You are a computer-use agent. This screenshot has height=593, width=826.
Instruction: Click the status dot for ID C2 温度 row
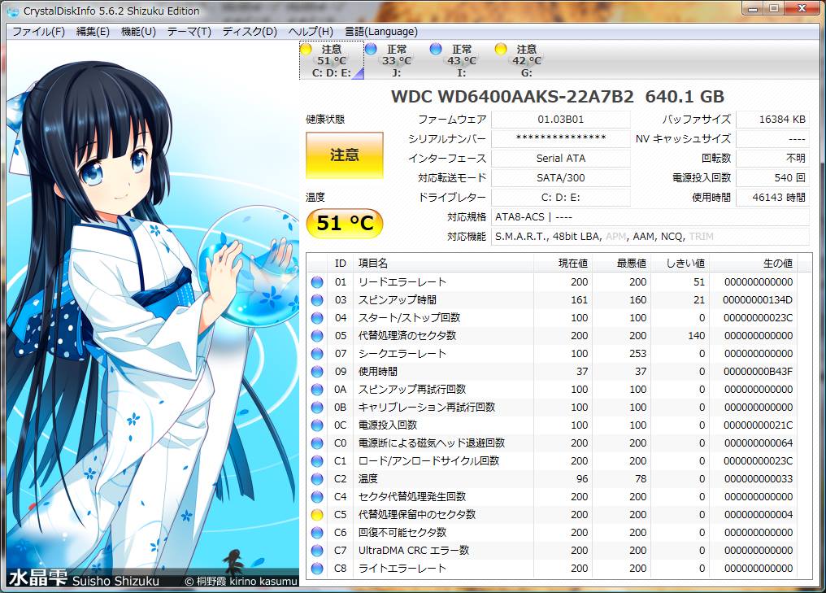(x=317, y=480)
